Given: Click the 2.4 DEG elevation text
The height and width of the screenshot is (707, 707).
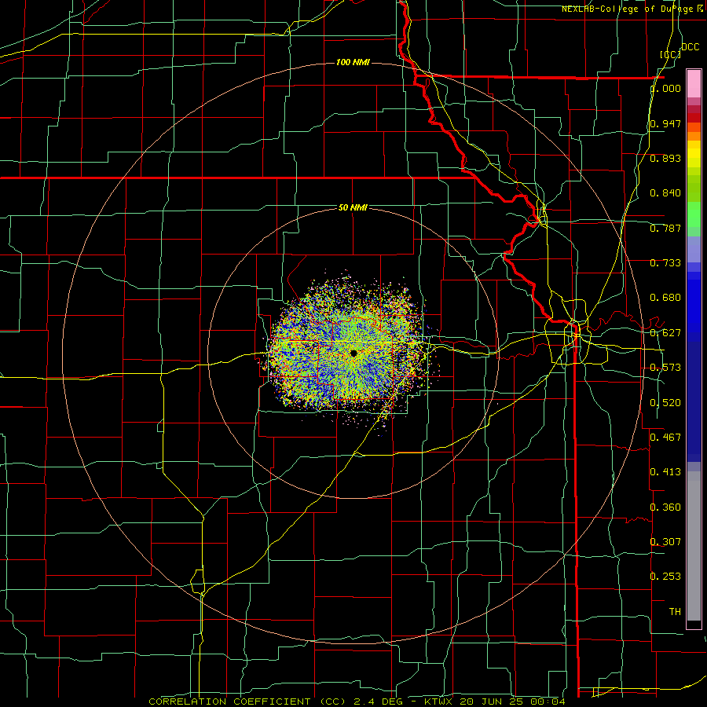Looking at the screenshot, I should pyautogui.click(x=379, y=702).
